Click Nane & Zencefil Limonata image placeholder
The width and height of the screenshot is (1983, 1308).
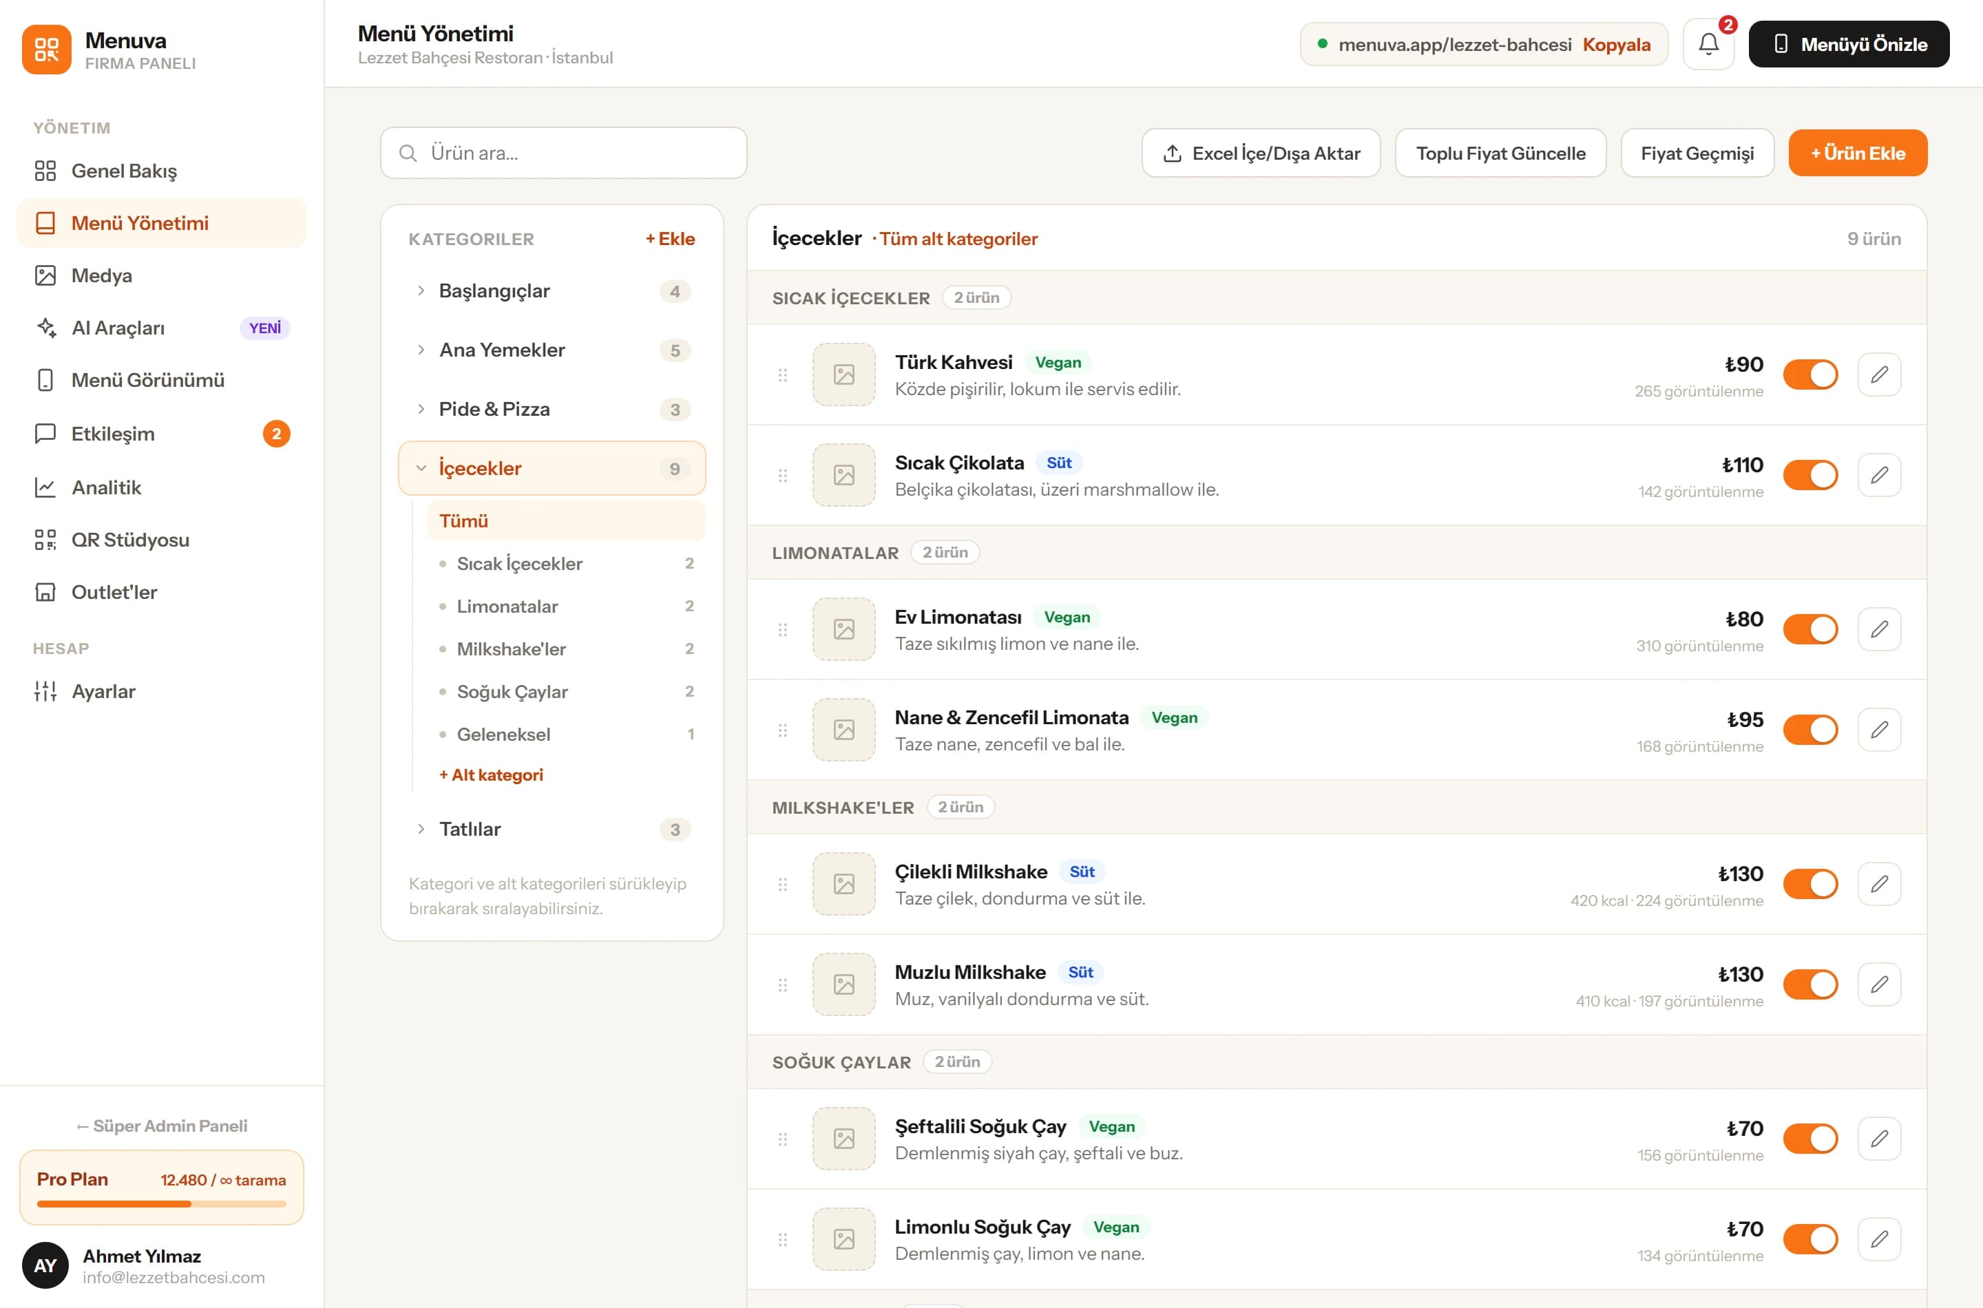(x=843, y=730)
